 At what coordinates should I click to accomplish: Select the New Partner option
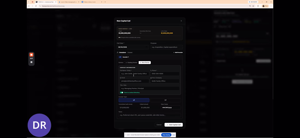[x=145, y=62]
